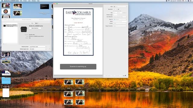Click the help button in Printers & Scanners
Image resolution: width=193 pixels, height=108 pixels.
click(x=49, y=49)
